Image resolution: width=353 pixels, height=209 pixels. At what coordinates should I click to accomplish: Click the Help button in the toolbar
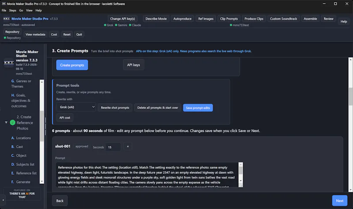tap(344, 21)
